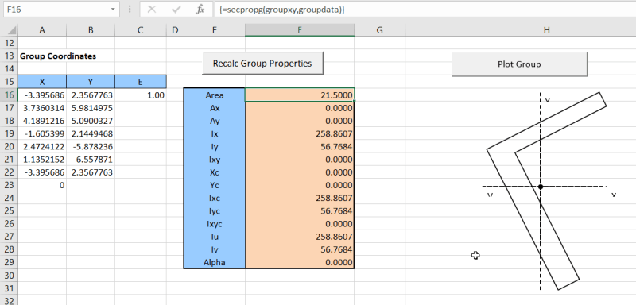Click the Select All corner triangle

coord(10,30)
